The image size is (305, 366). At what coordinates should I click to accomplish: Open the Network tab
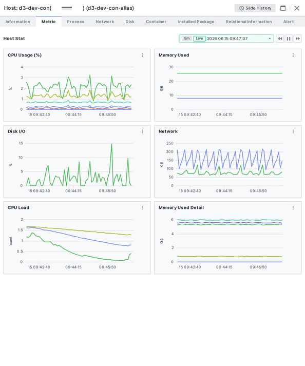point(105,22)
